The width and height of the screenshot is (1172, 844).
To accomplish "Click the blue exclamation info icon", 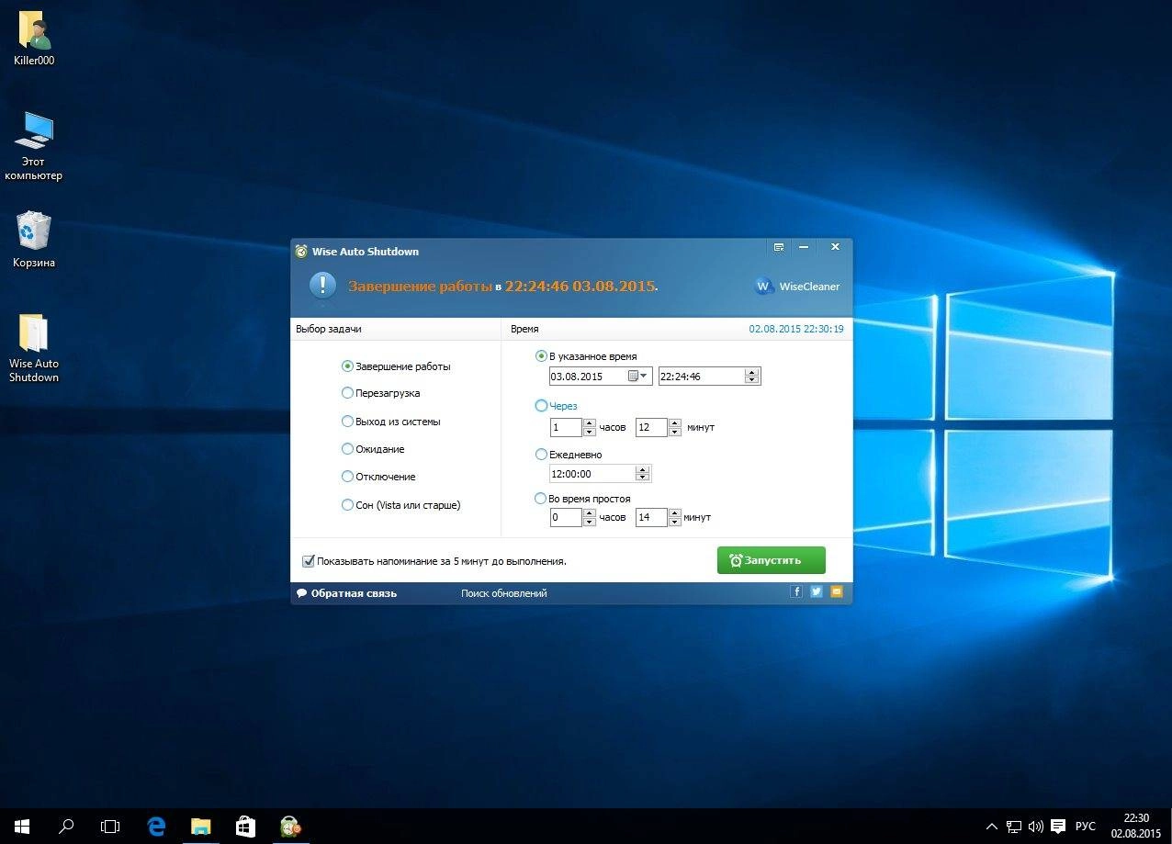I will (x=322, y=285).
